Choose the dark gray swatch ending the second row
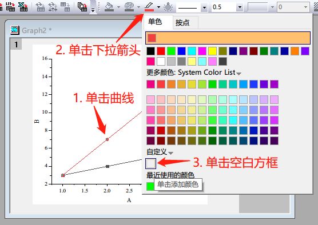Screen dimensions: 318x225 [x=222, y=61]
